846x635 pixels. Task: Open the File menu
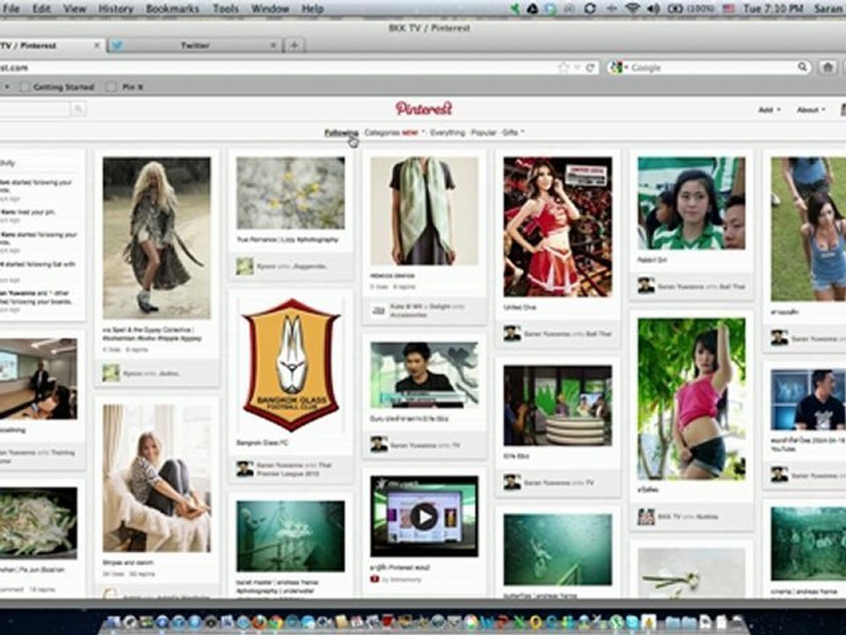[x=11, y=9]
